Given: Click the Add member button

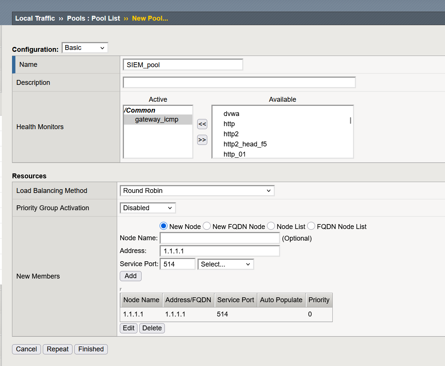Looking at the screenshot, I should [131, 276].
